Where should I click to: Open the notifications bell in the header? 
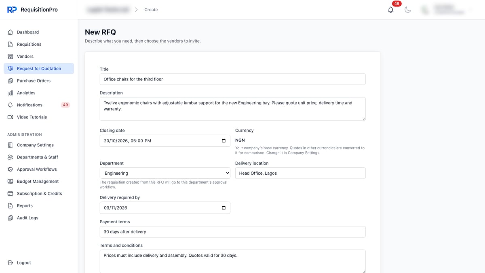[391, 10]
